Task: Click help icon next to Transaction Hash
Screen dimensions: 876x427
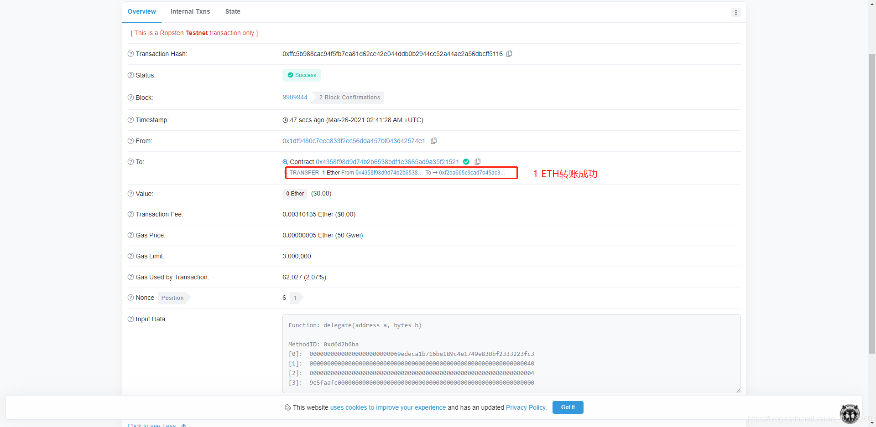Action: point(130,54)
